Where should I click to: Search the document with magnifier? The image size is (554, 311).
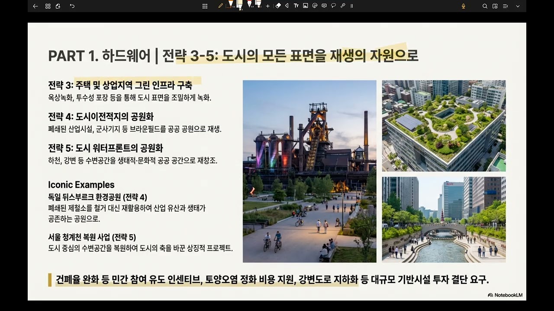pos(485,6)
